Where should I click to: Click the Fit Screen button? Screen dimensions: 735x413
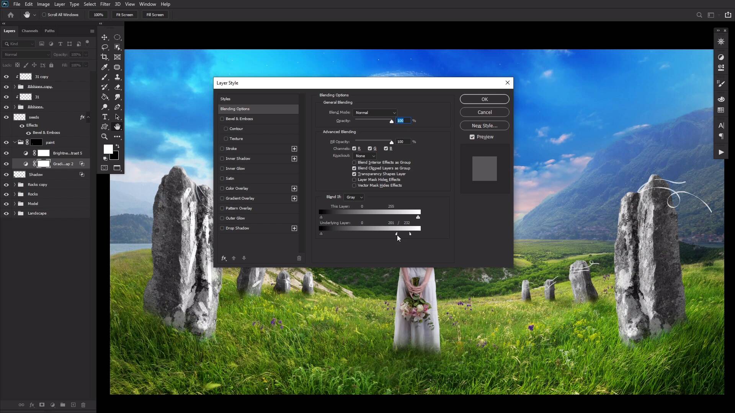coord(124,15)
